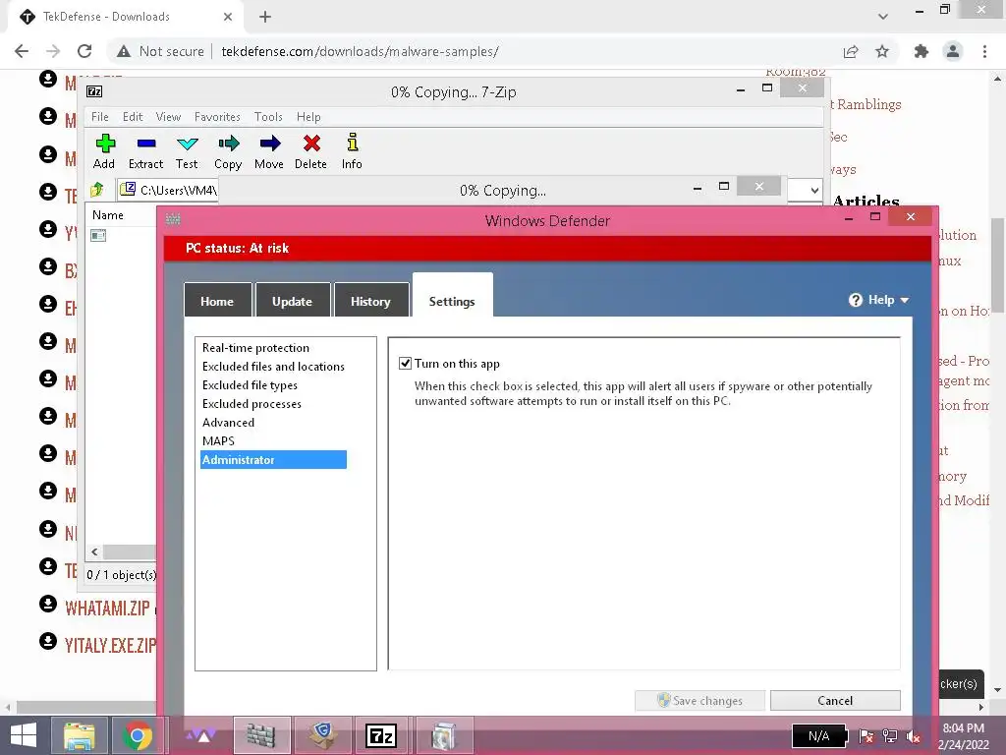Screen dimensions: 1006x755
Task: Open the Chrome profile avatar
Action: [x=953, y=51]
